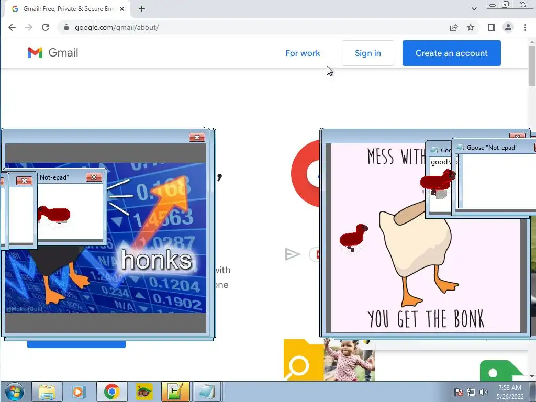Focus the address bar URL
Screen dimensions: 536x402
117,27
